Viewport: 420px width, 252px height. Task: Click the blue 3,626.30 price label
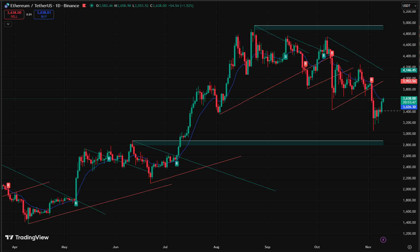(x=409, y=107)
